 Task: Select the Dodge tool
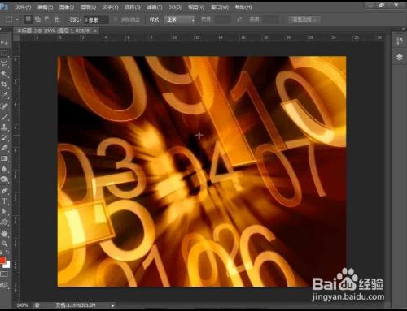pyautogui.click(x=4, y=179)
